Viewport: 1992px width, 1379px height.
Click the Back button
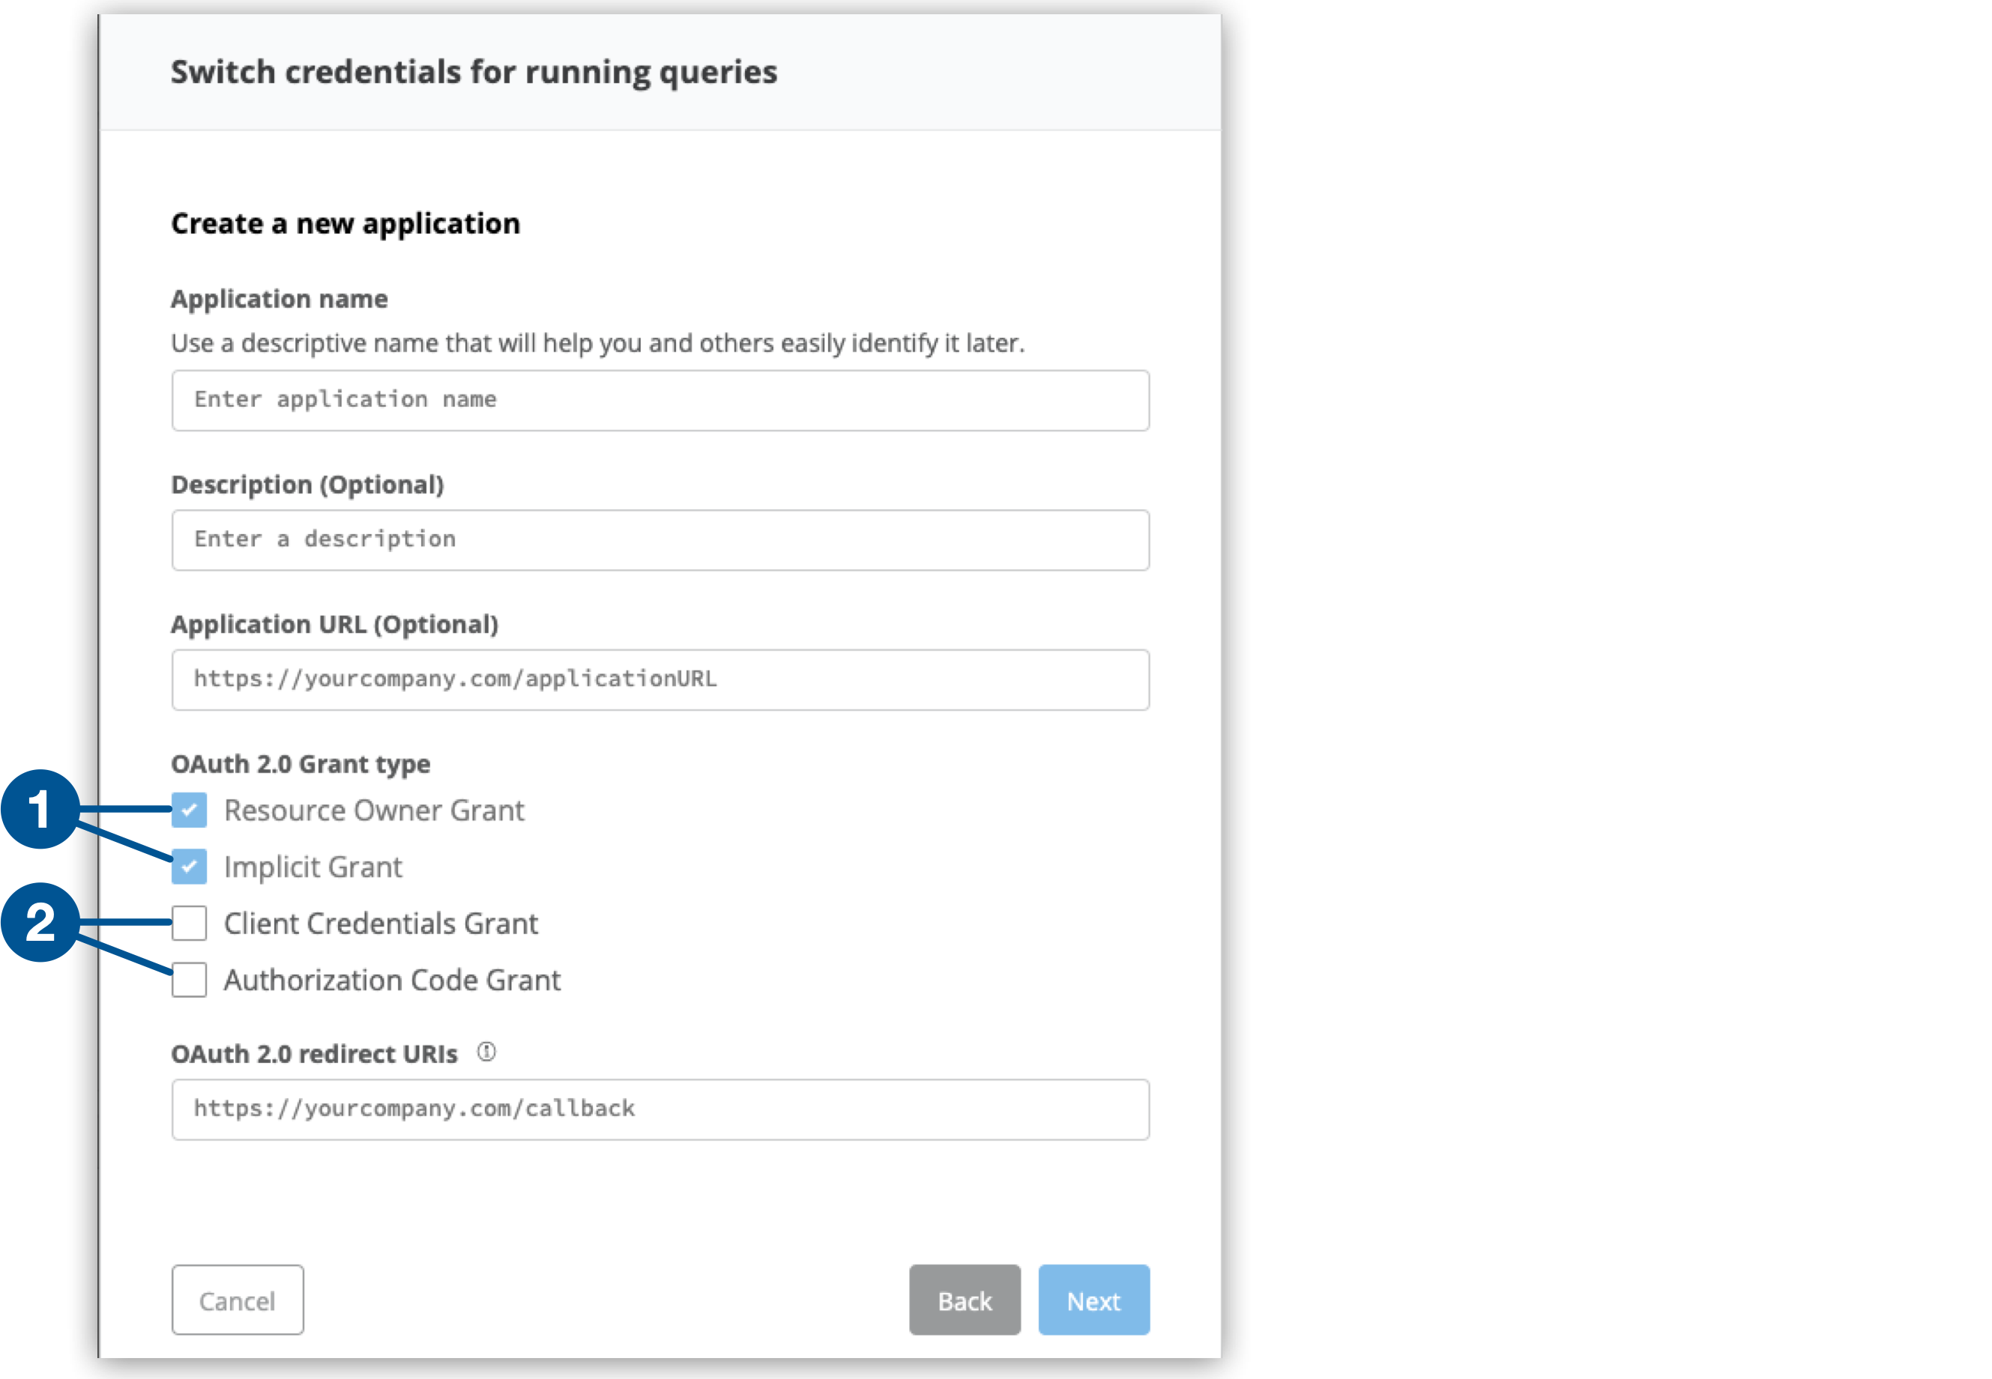[964, 1300]
